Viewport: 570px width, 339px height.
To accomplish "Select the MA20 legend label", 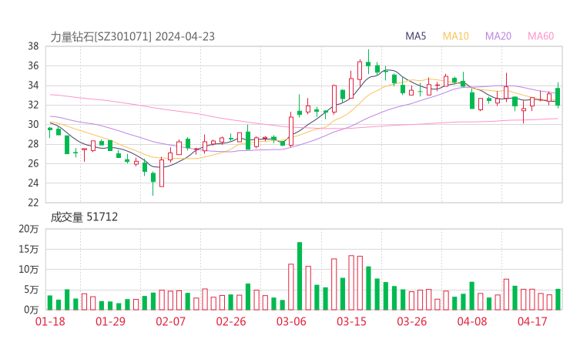I will pos(498,36).
